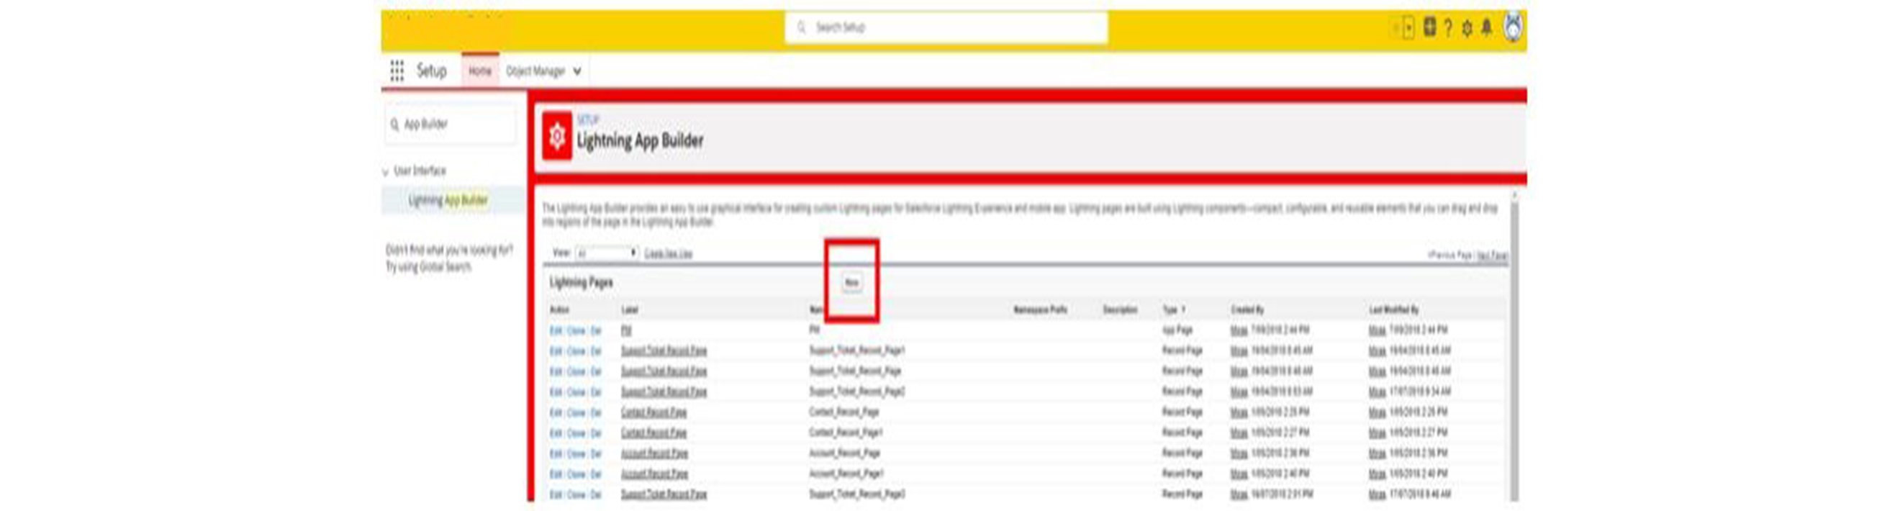This screenshot has width=1895, height=511.
Task: Open the user profile avatar
Action: (1512, 27)
